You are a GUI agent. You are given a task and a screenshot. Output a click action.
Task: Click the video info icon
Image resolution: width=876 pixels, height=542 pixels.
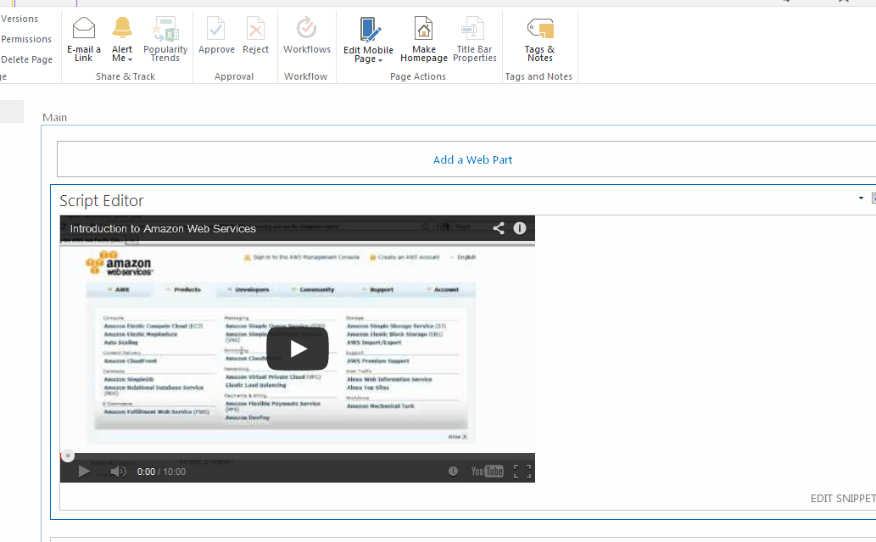coord(520,228)
